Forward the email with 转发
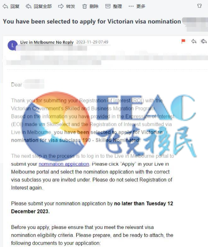Screen dimensions: 208x247 (66, 6)
